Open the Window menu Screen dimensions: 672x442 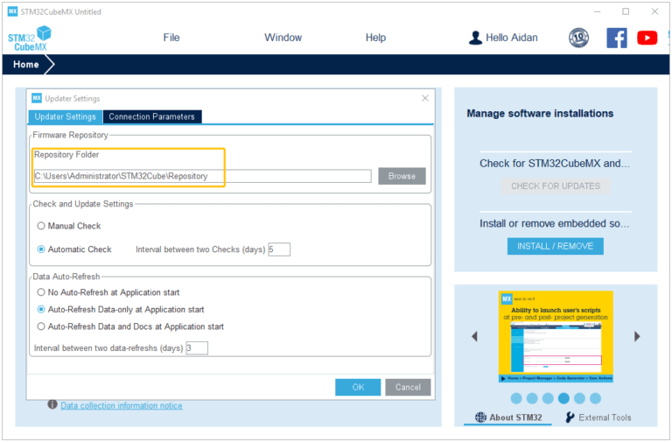click(283, 38)
